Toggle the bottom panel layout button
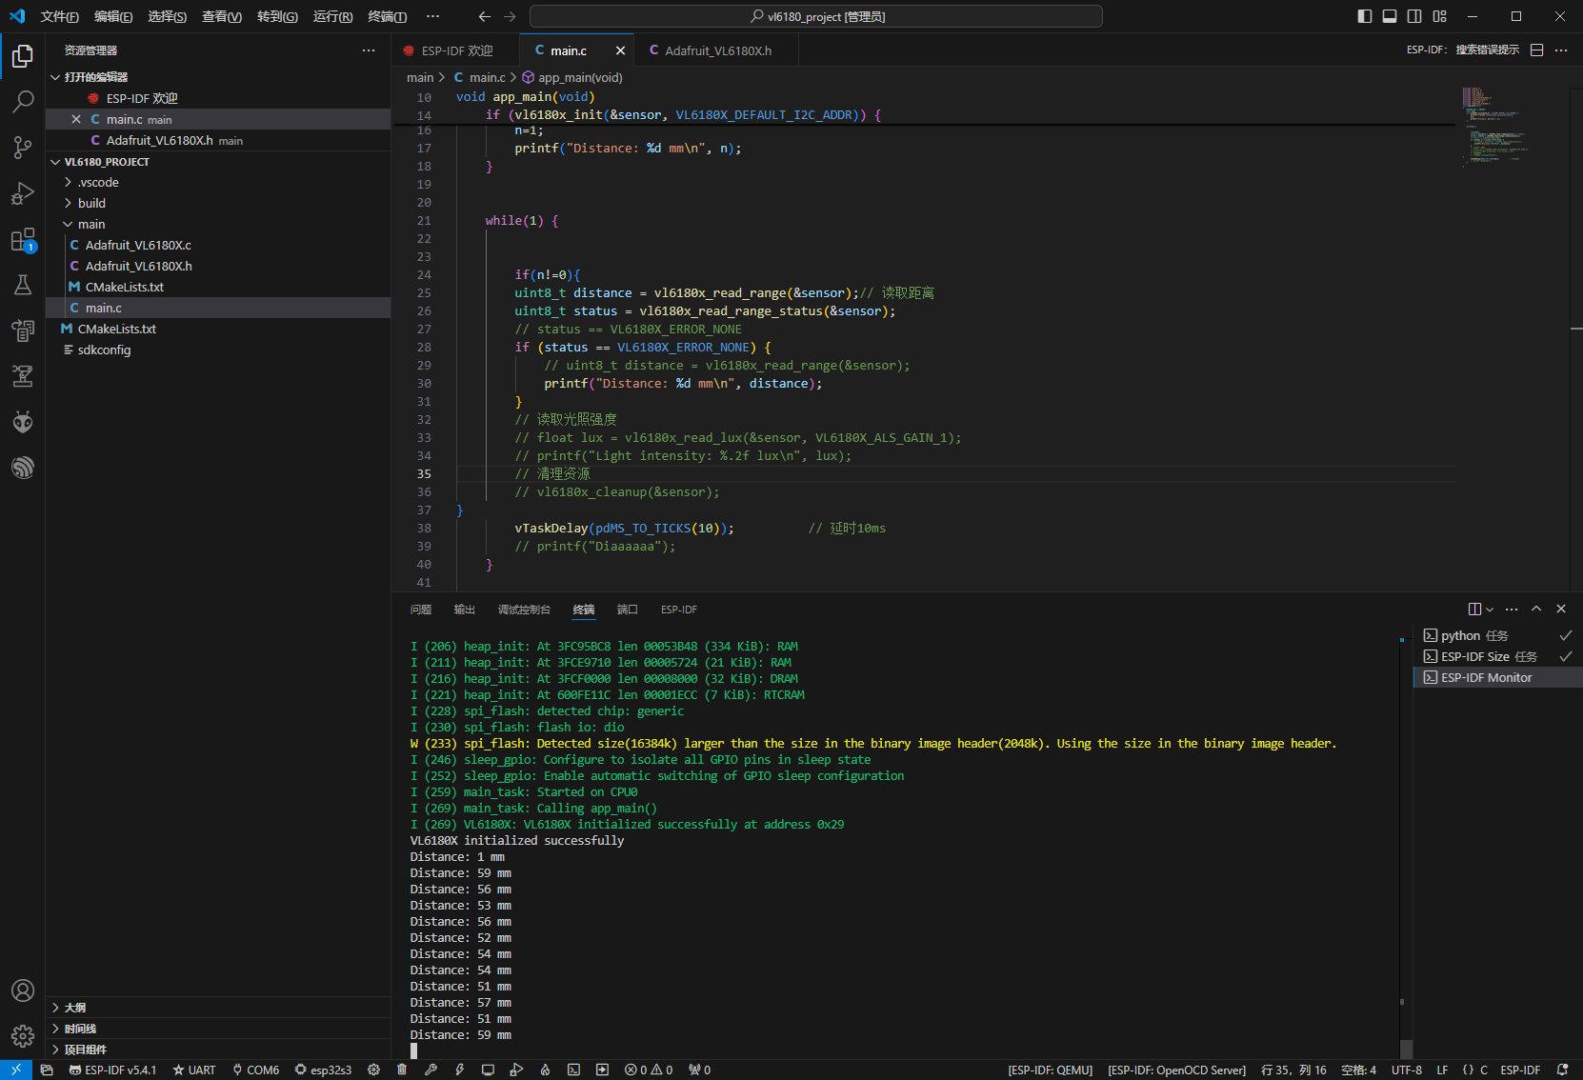The image size is (1583, 1080). [1390, 16]
